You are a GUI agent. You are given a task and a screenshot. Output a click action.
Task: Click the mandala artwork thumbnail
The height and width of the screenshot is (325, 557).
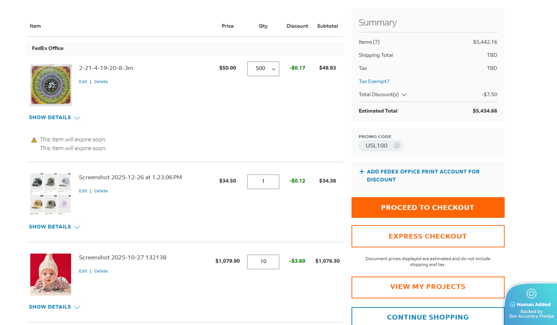click(x=51, y=85)
